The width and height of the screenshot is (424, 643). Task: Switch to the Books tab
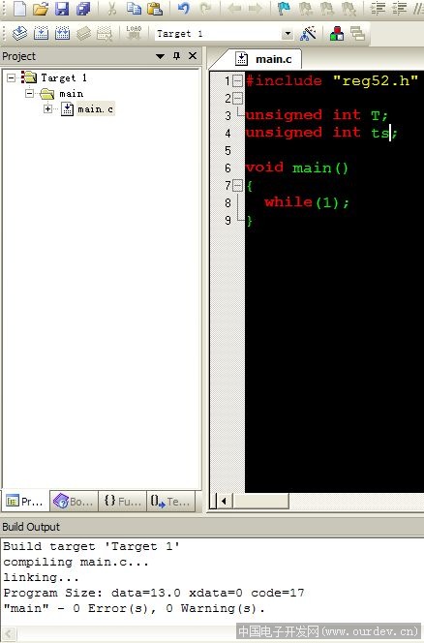(74, 501)
